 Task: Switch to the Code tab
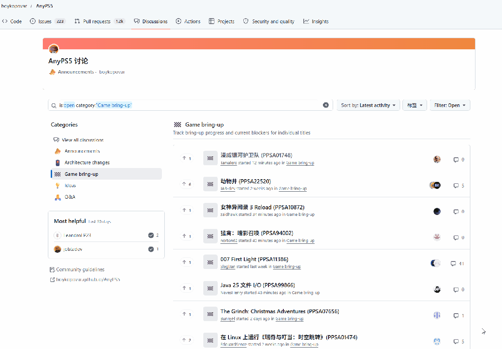tap(12, 21)
